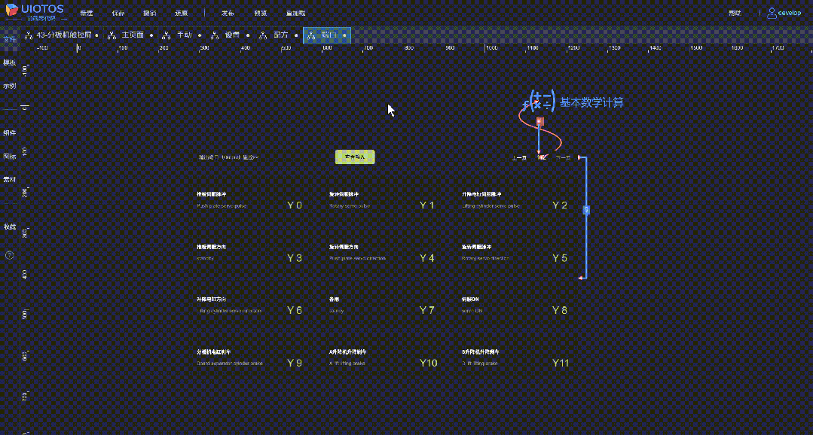Switch to the 43-分板机触控屏 tab

point(64,35)
